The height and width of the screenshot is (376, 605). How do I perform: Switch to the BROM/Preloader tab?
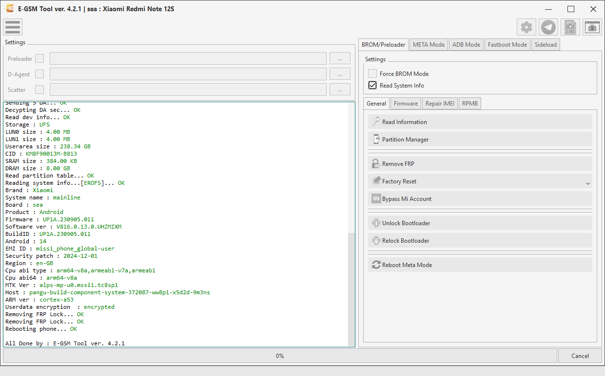(x=384, y=44)
